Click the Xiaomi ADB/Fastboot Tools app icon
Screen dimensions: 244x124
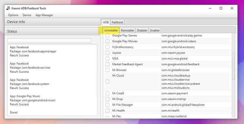8,8
